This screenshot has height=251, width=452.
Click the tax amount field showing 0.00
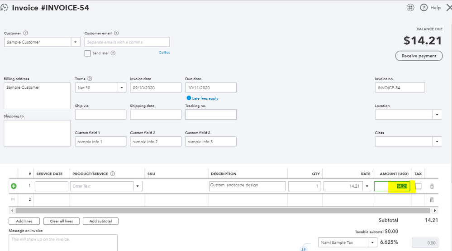pyautogui.click(x=425, y=243)
